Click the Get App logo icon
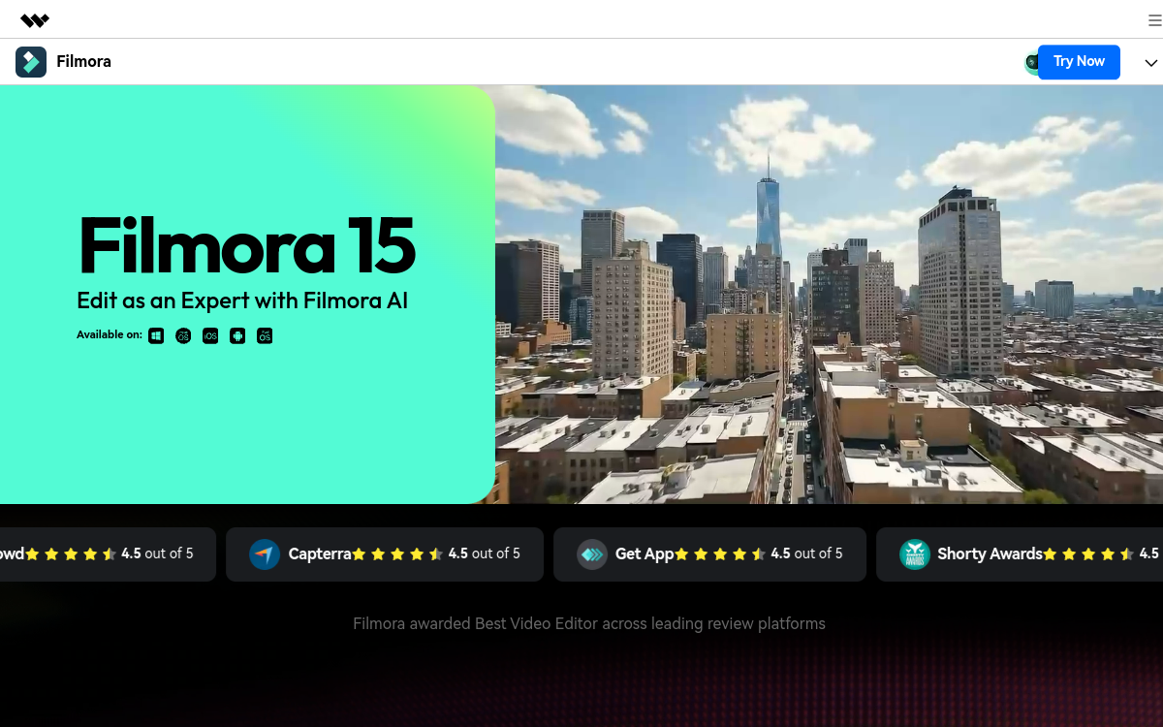1163x727 pixels. [592, 554]
